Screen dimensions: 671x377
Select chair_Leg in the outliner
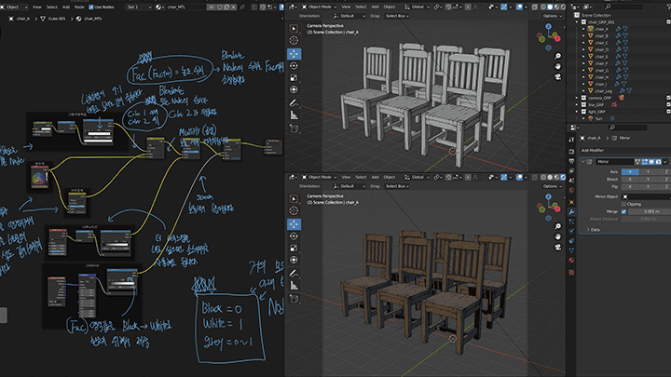603,91
